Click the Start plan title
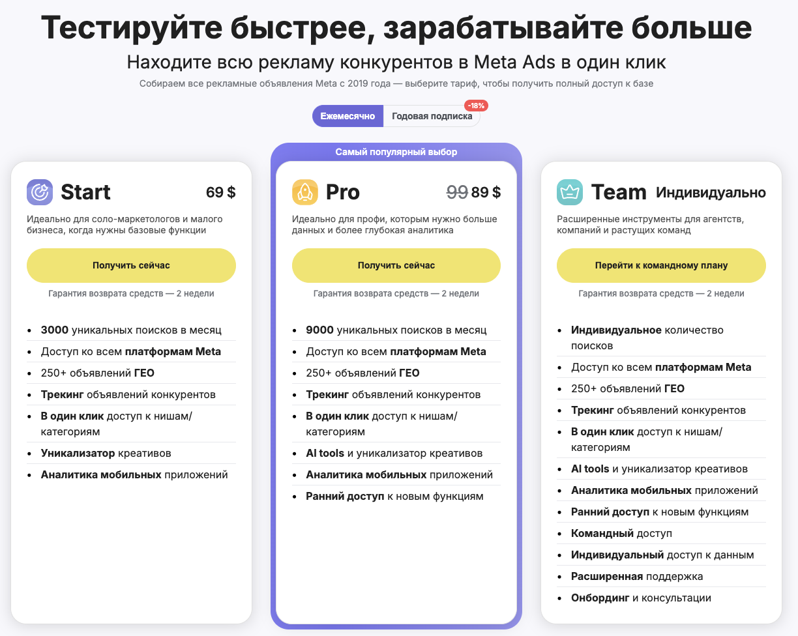The width and height of the screenshot is (798, 636). 85,192
